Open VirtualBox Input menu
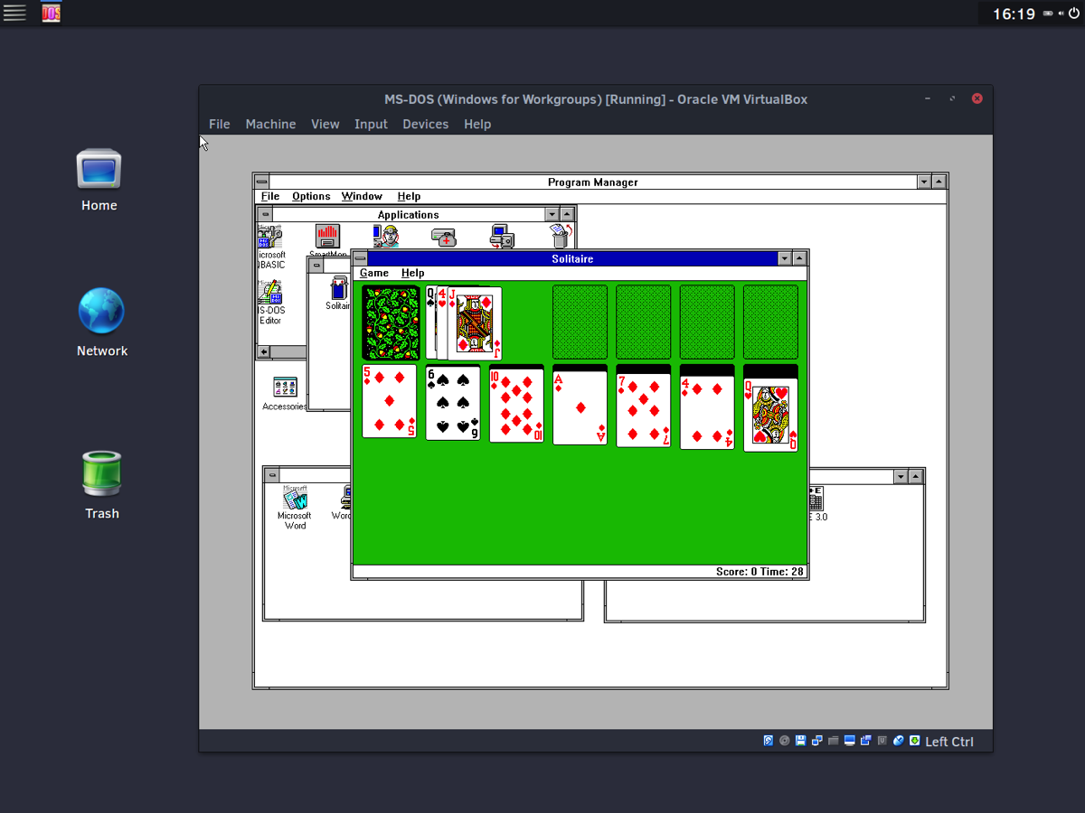 click(371, 124)
